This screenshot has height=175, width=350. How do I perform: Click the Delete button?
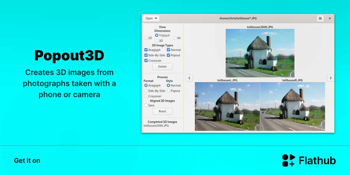tap(162, 66)
